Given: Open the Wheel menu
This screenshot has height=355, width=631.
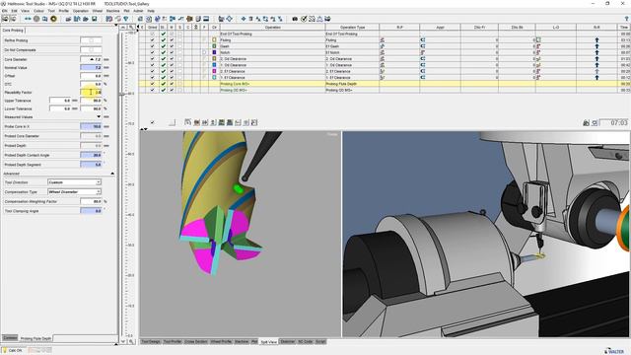Looking at the screenshot, I should coord(98,11).
